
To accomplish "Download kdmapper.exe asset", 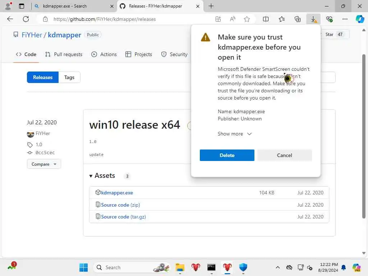I will [117, 193].
